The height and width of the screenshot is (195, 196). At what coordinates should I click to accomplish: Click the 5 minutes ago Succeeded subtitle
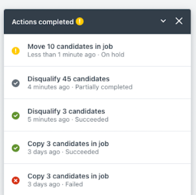click(68, 120)
